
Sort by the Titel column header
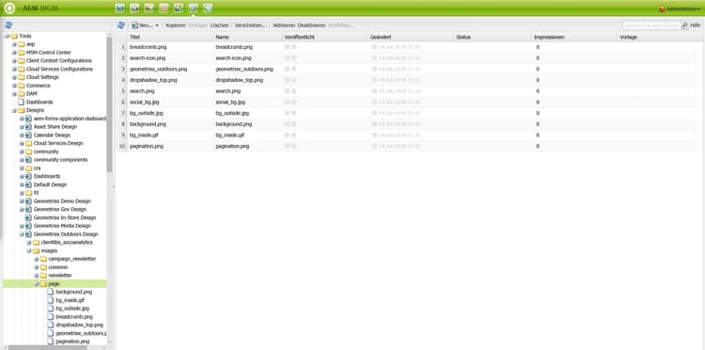[170, 37]
